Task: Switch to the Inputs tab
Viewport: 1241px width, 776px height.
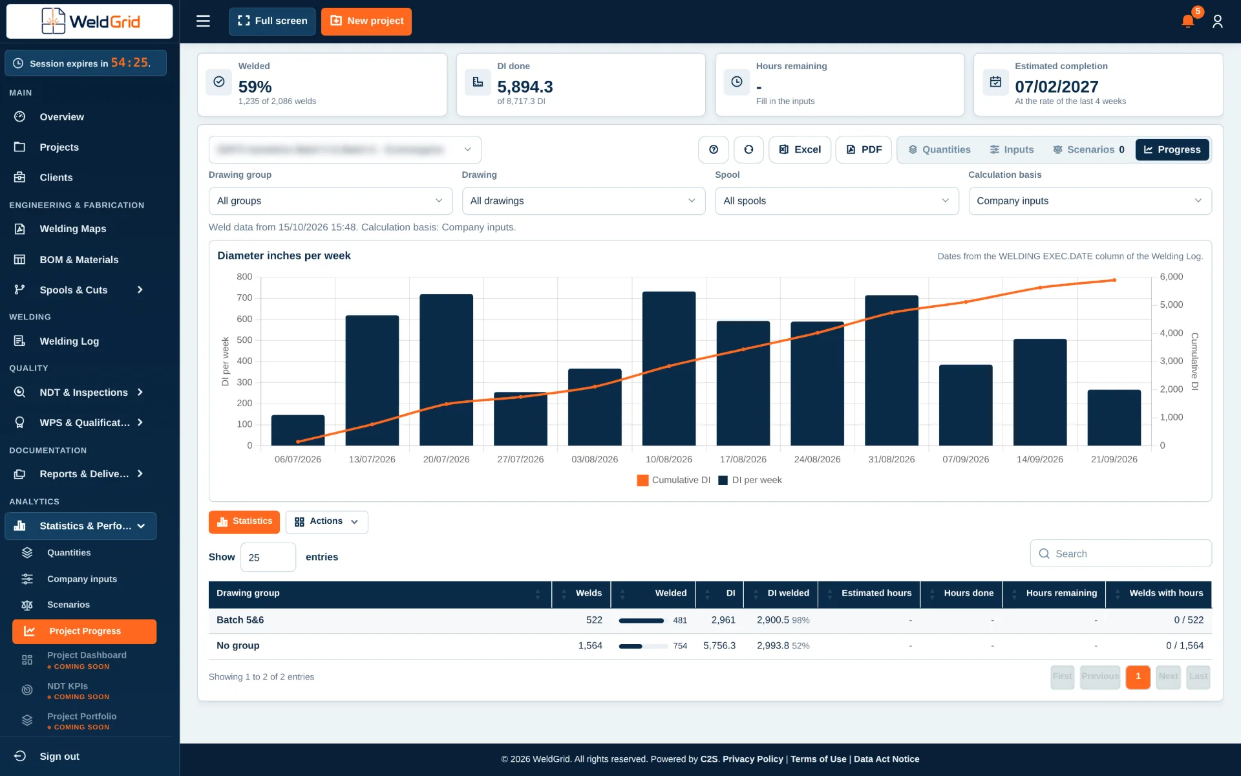Action: pos(1012,149)
